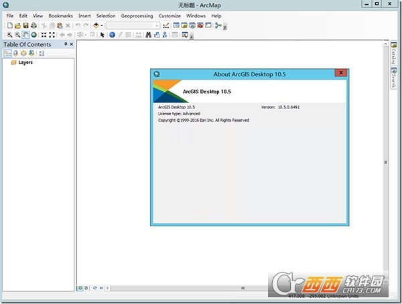
Task: Open the Help menu
Action: [x=216, y=16]
